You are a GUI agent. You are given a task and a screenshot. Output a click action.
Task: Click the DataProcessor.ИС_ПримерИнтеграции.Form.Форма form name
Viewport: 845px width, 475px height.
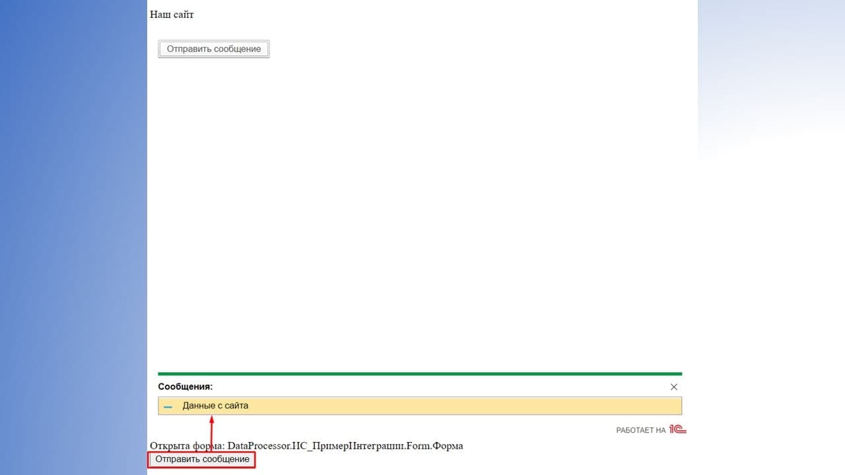(345, 446)
